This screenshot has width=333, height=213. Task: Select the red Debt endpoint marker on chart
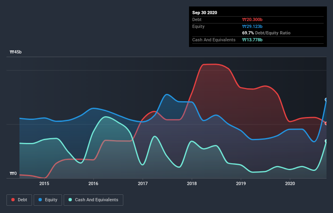pyautogui.click(x=326, y=124)
